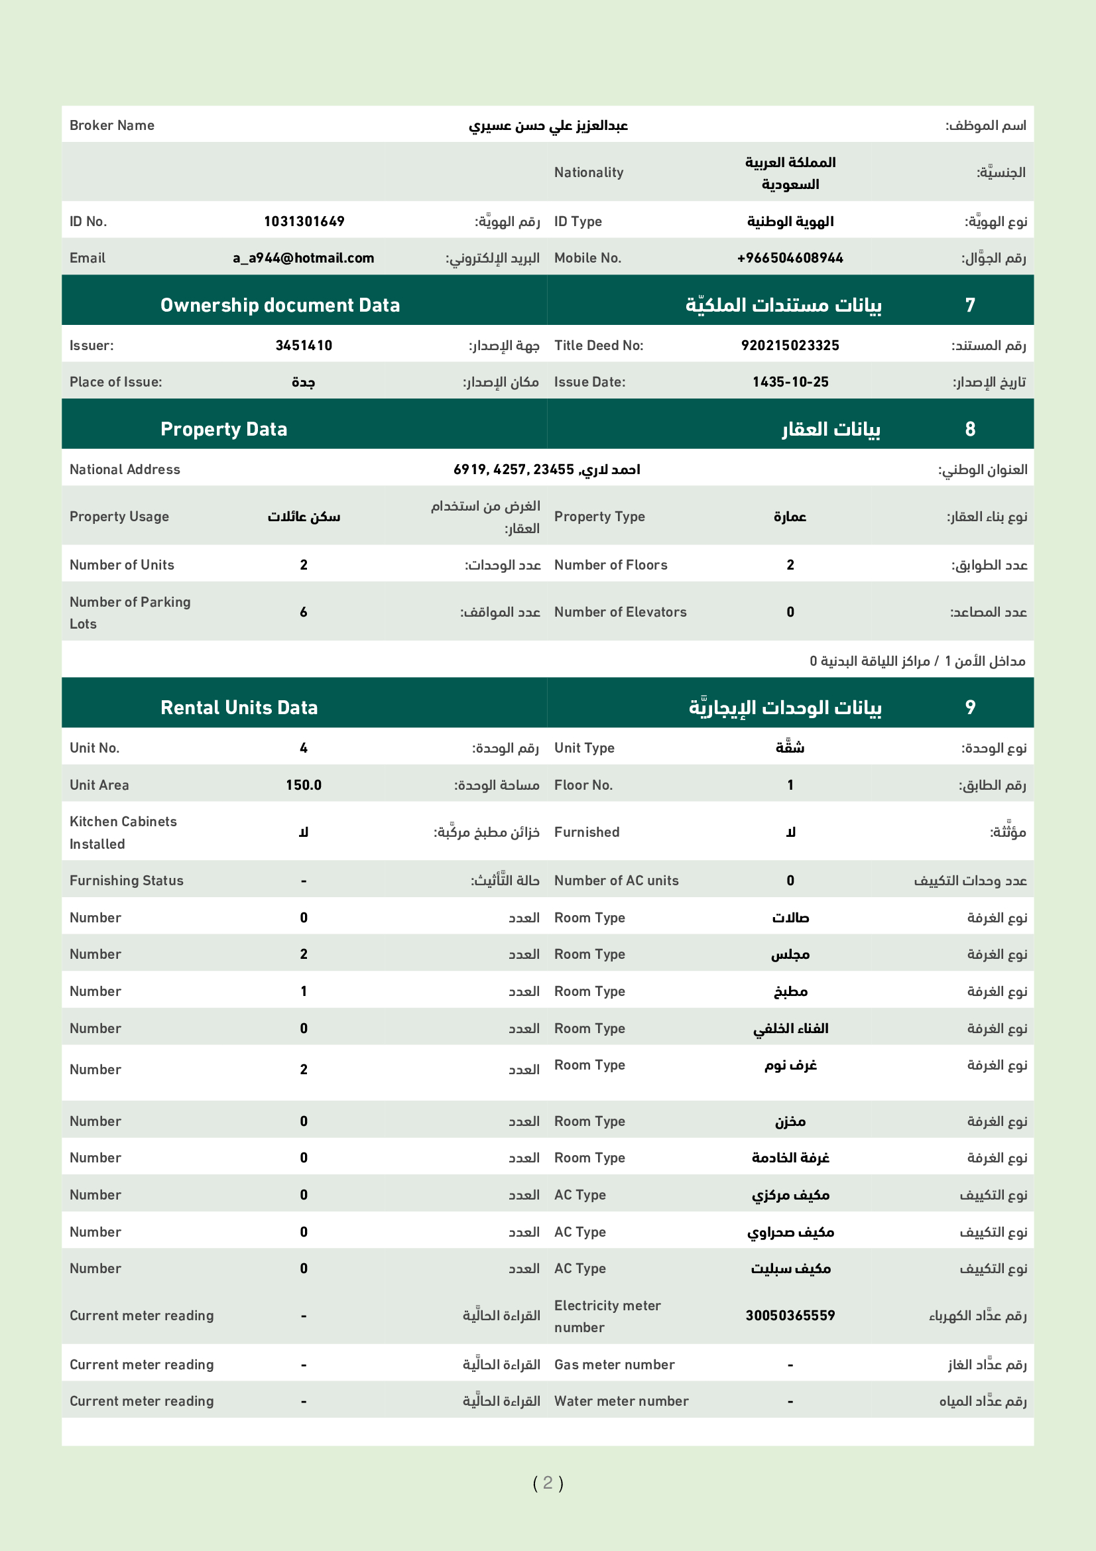The width and height of the screenshot is (1096, 1551).
Task: Select the issue date 1435-10-25
Action: click(x=790, y=382)
